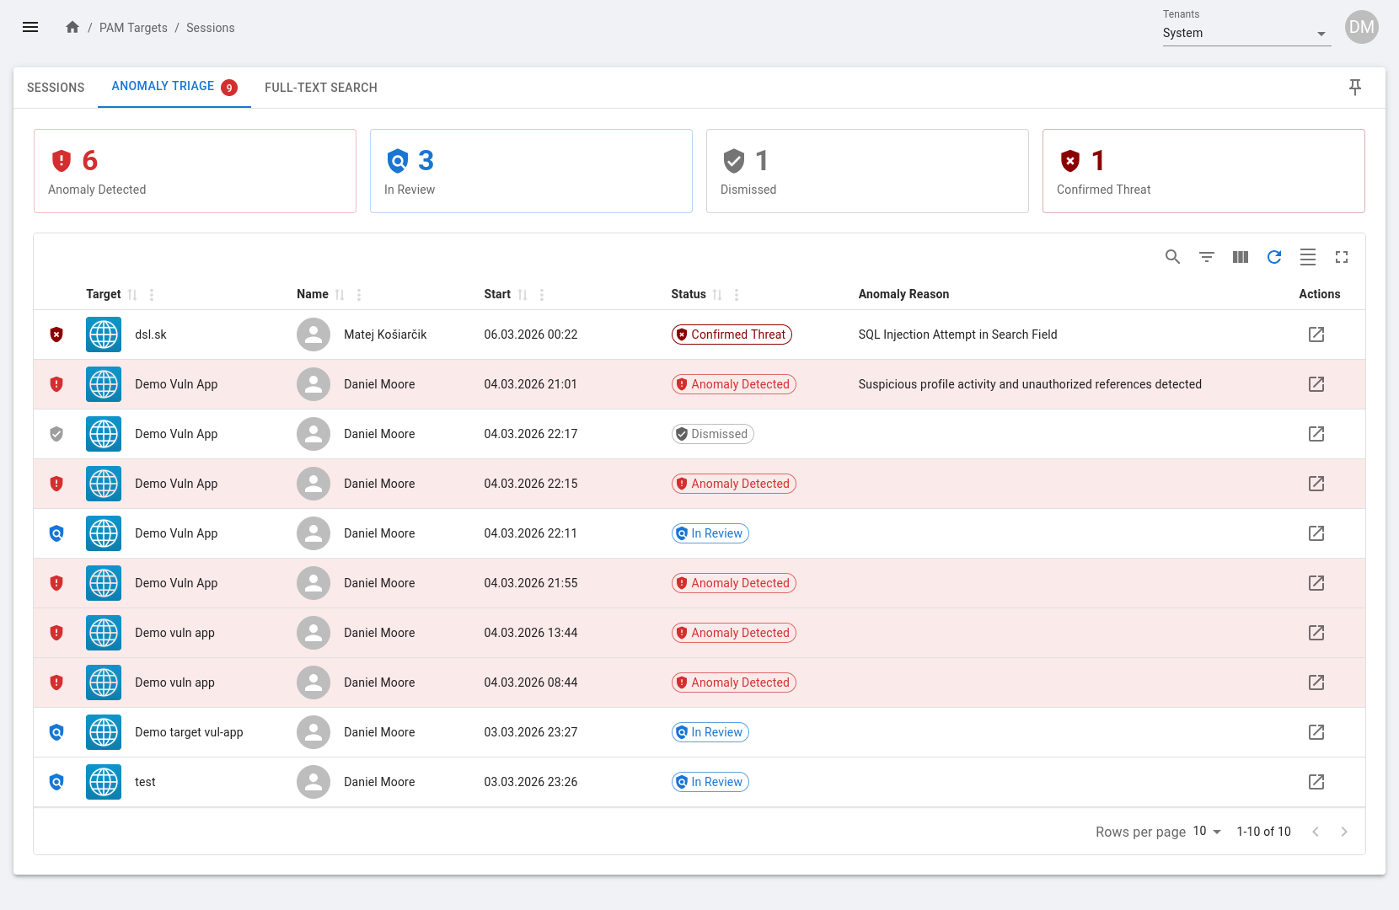The image size is (1399, 910).
Task: Toggle fullscreen table view
Action: [x=1341, y=257]
